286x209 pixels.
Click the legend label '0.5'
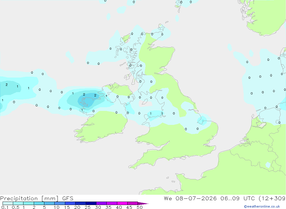(15, 207)
